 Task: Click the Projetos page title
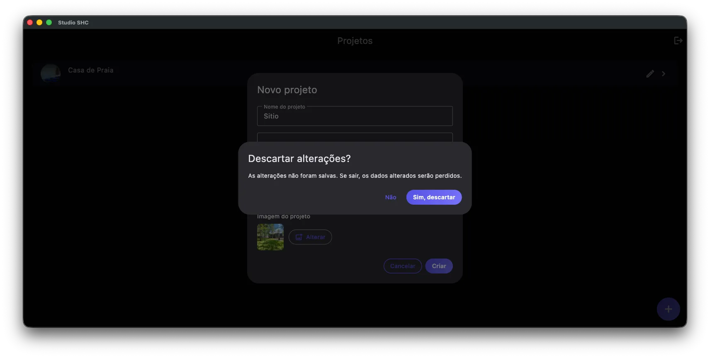coord(355,41)
